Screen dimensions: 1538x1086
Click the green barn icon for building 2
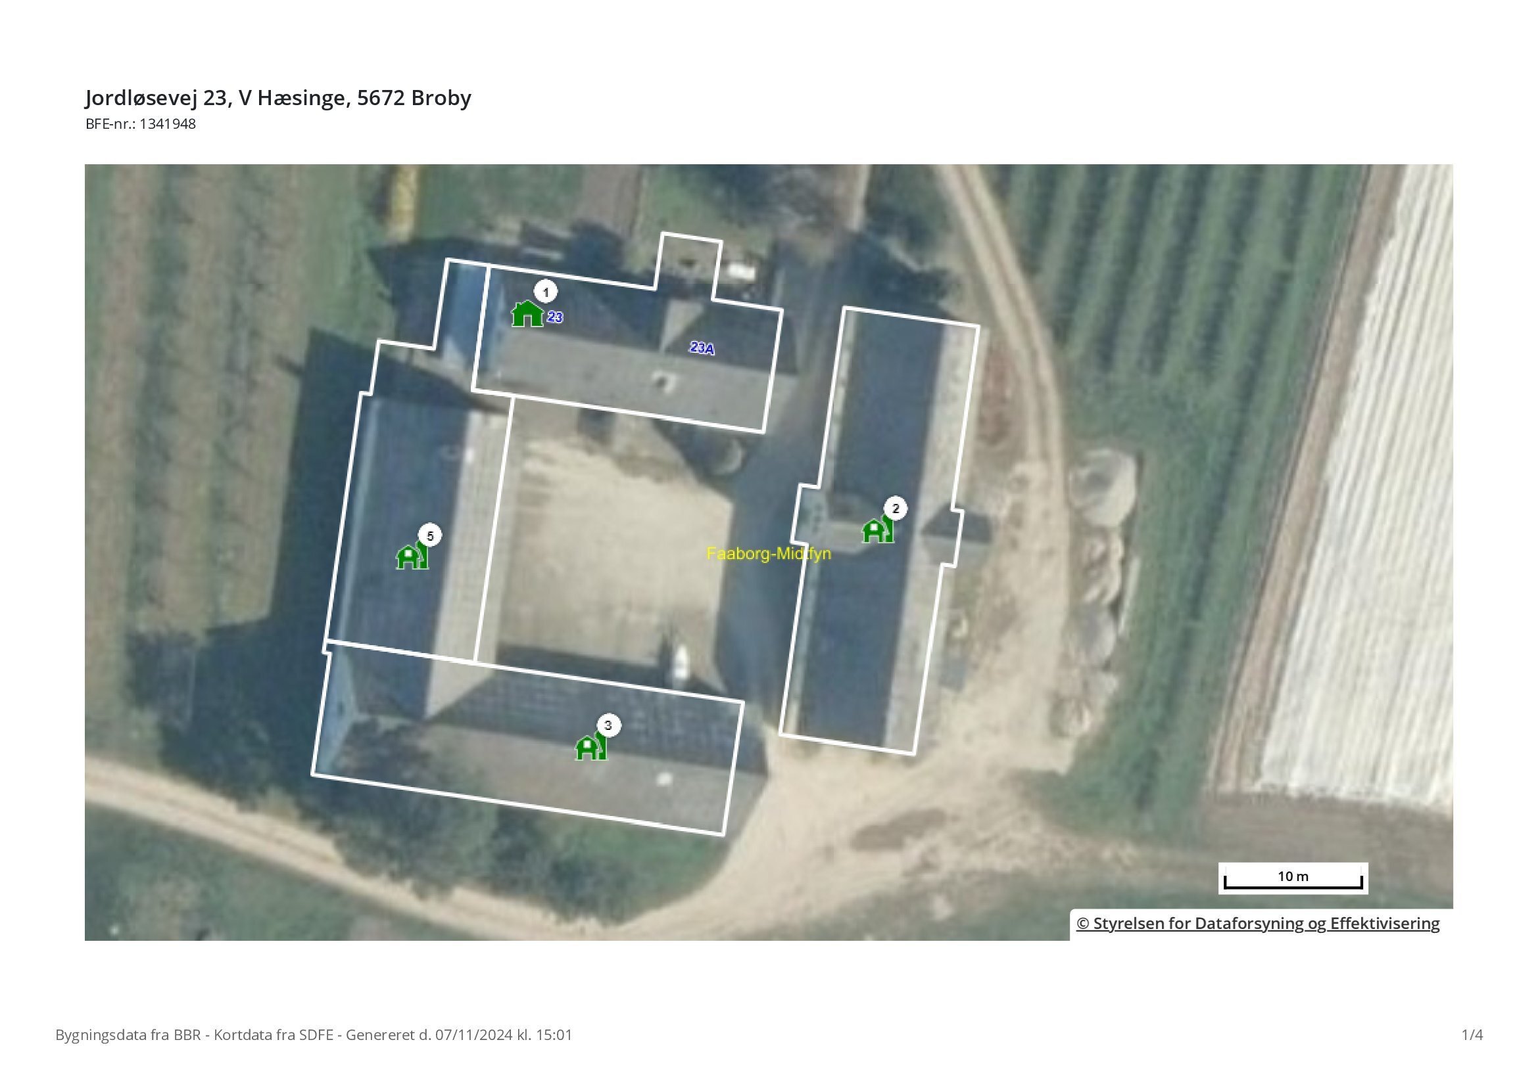click(878, 530)
